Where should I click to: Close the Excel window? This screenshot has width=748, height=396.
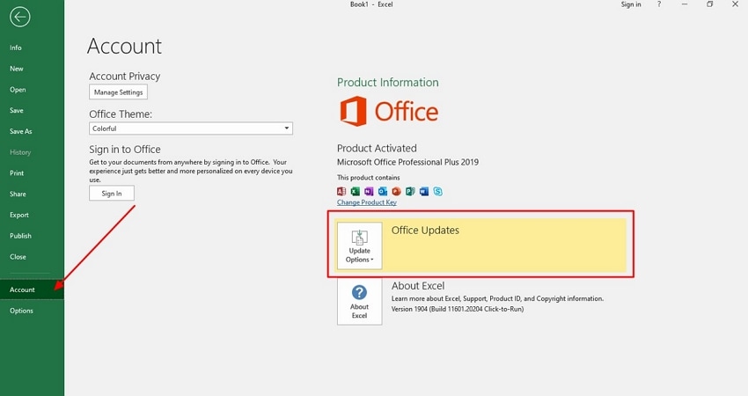(735, 4)
